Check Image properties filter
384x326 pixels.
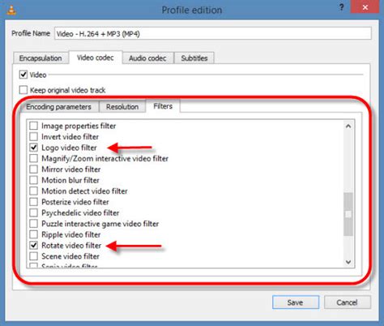tap(33, 126)
